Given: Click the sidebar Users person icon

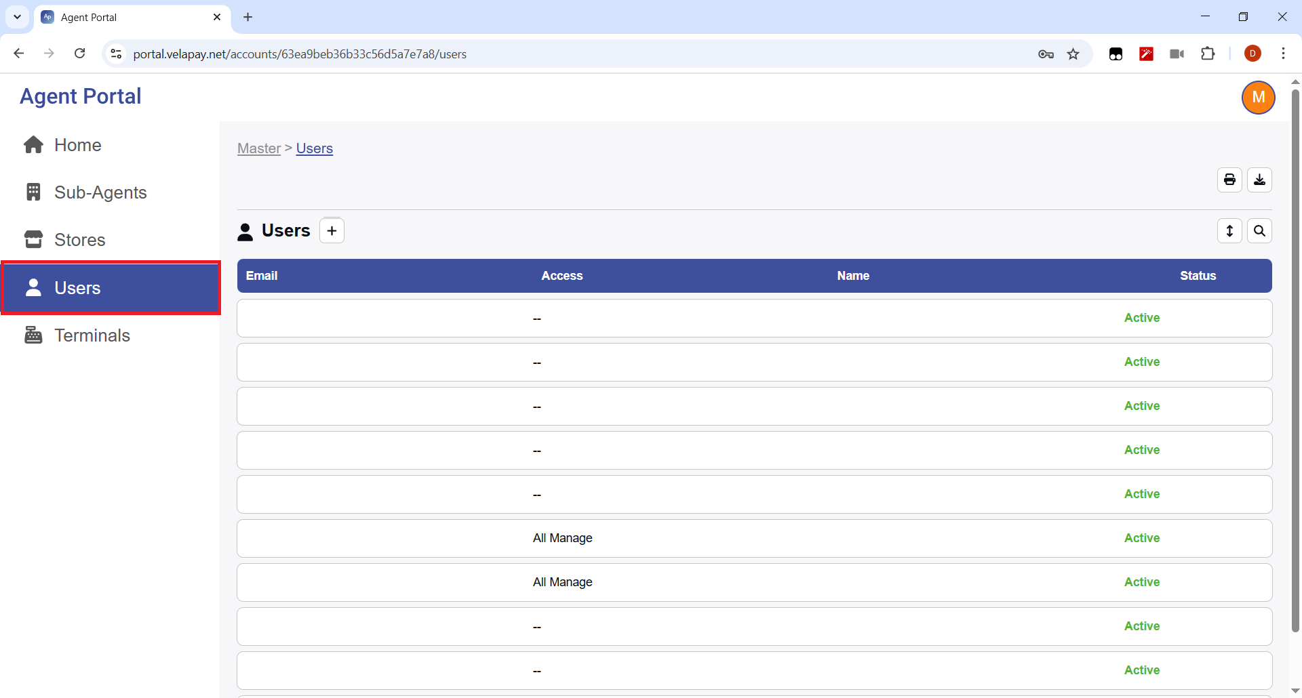Looking at the screenshot, I should pyautogui.click(x=33, y=288).
